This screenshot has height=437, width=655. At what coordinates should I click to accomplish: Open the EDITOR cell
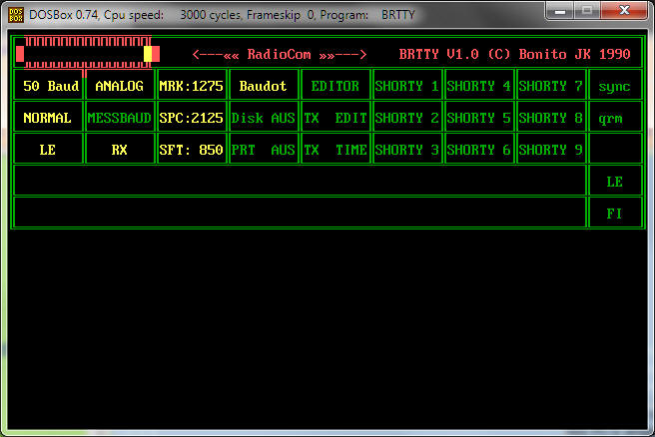click(x=335, y=86)
